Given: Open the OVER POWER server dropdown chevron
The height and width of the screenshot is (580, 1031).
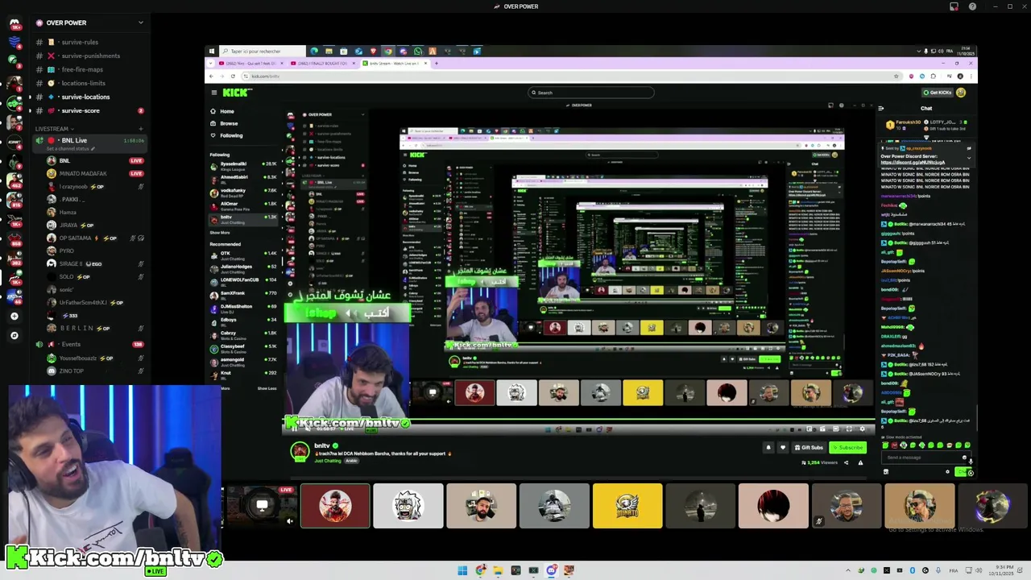Looking at the screenshot, I should [142, 23].
